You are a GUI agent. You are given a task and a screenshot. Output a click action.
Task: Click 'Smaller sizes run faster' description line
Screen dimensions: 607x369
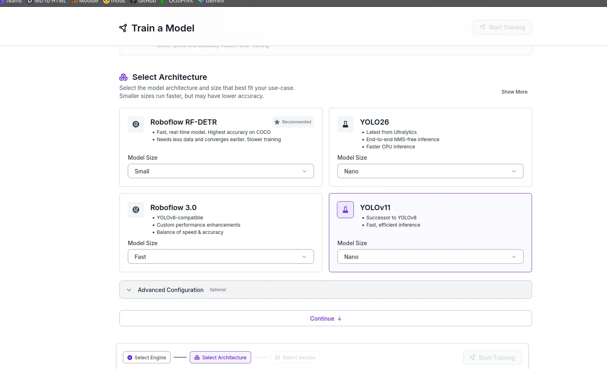(x=191, y=96)
